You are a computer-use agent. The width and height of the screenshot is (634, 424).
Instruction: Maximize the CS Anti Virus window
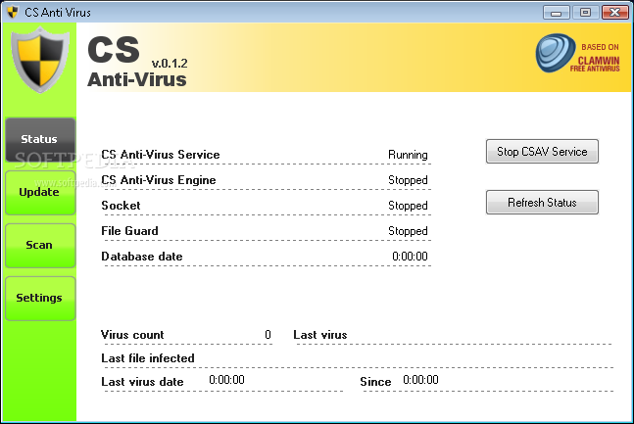585,13
